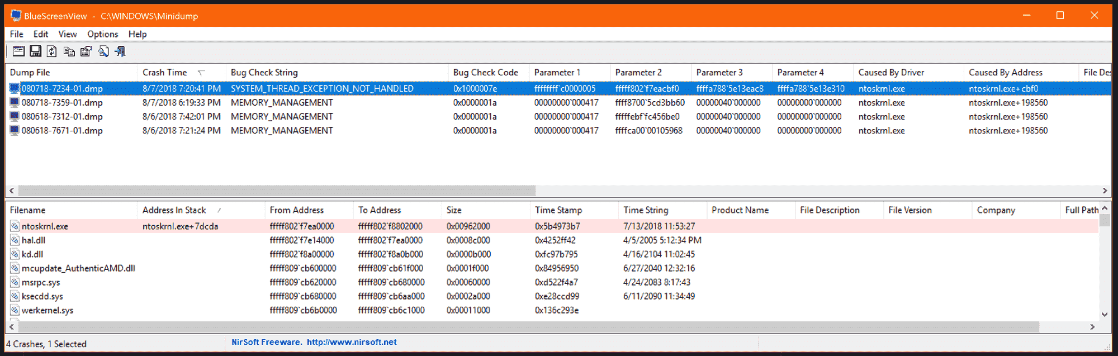
Task: Open the Edit menu
Action: (41, 34)
